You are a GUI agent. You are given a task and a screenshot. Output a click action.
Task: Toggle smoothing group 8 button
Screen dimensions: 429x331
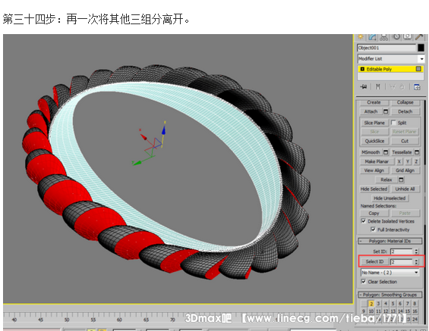click(x=415, y=304)
